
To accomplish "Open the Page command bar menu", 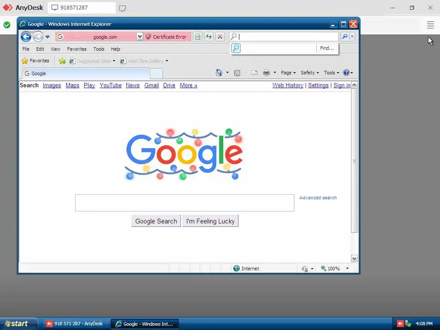I will tap(288, 73).
